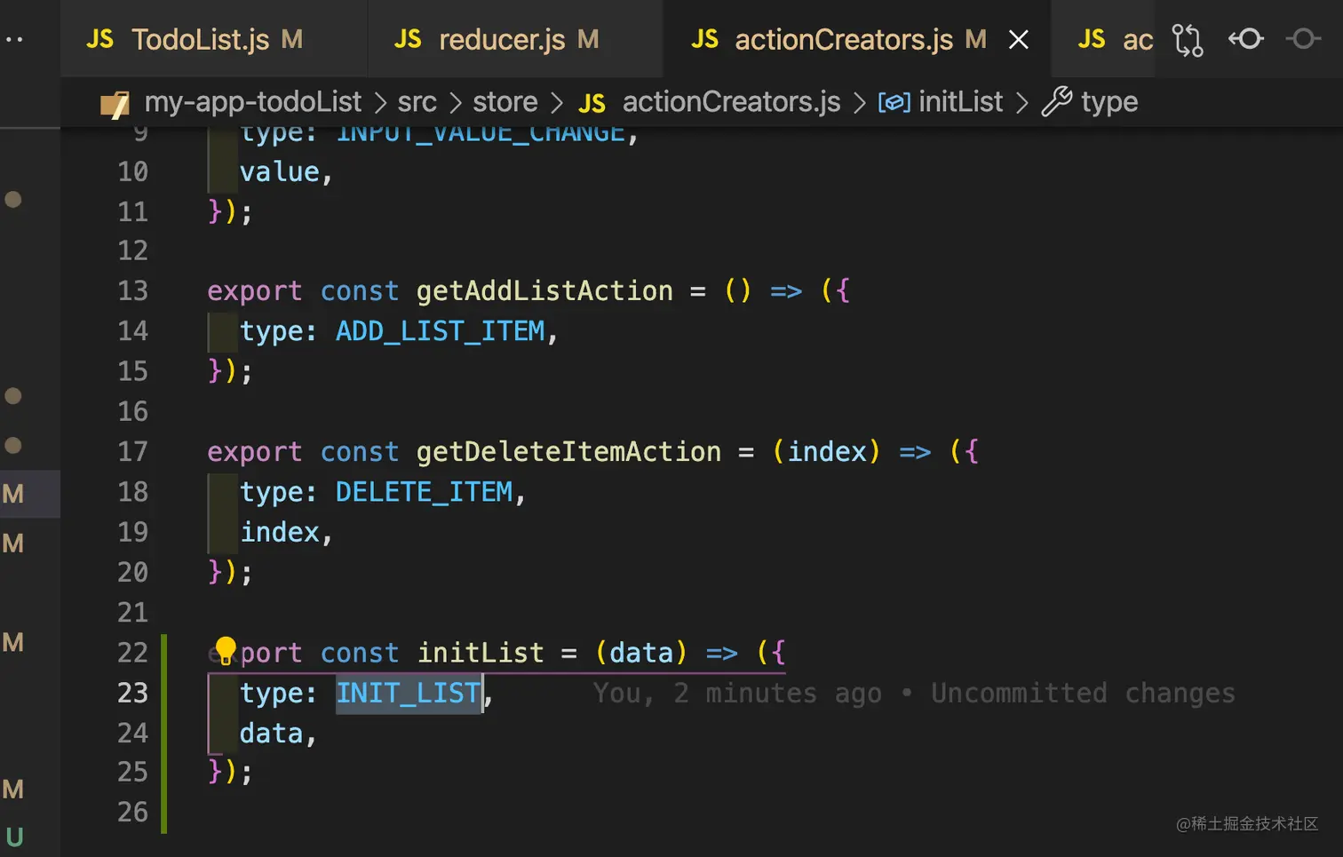Screen dimensions: 1343x857
Task: Open the compare changes icon
Action: tap(1187, 40)
